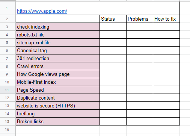Click the check indexing cell
Viewport: 190px width, 136px height.
pyautogui.click(x=57, y=27)
